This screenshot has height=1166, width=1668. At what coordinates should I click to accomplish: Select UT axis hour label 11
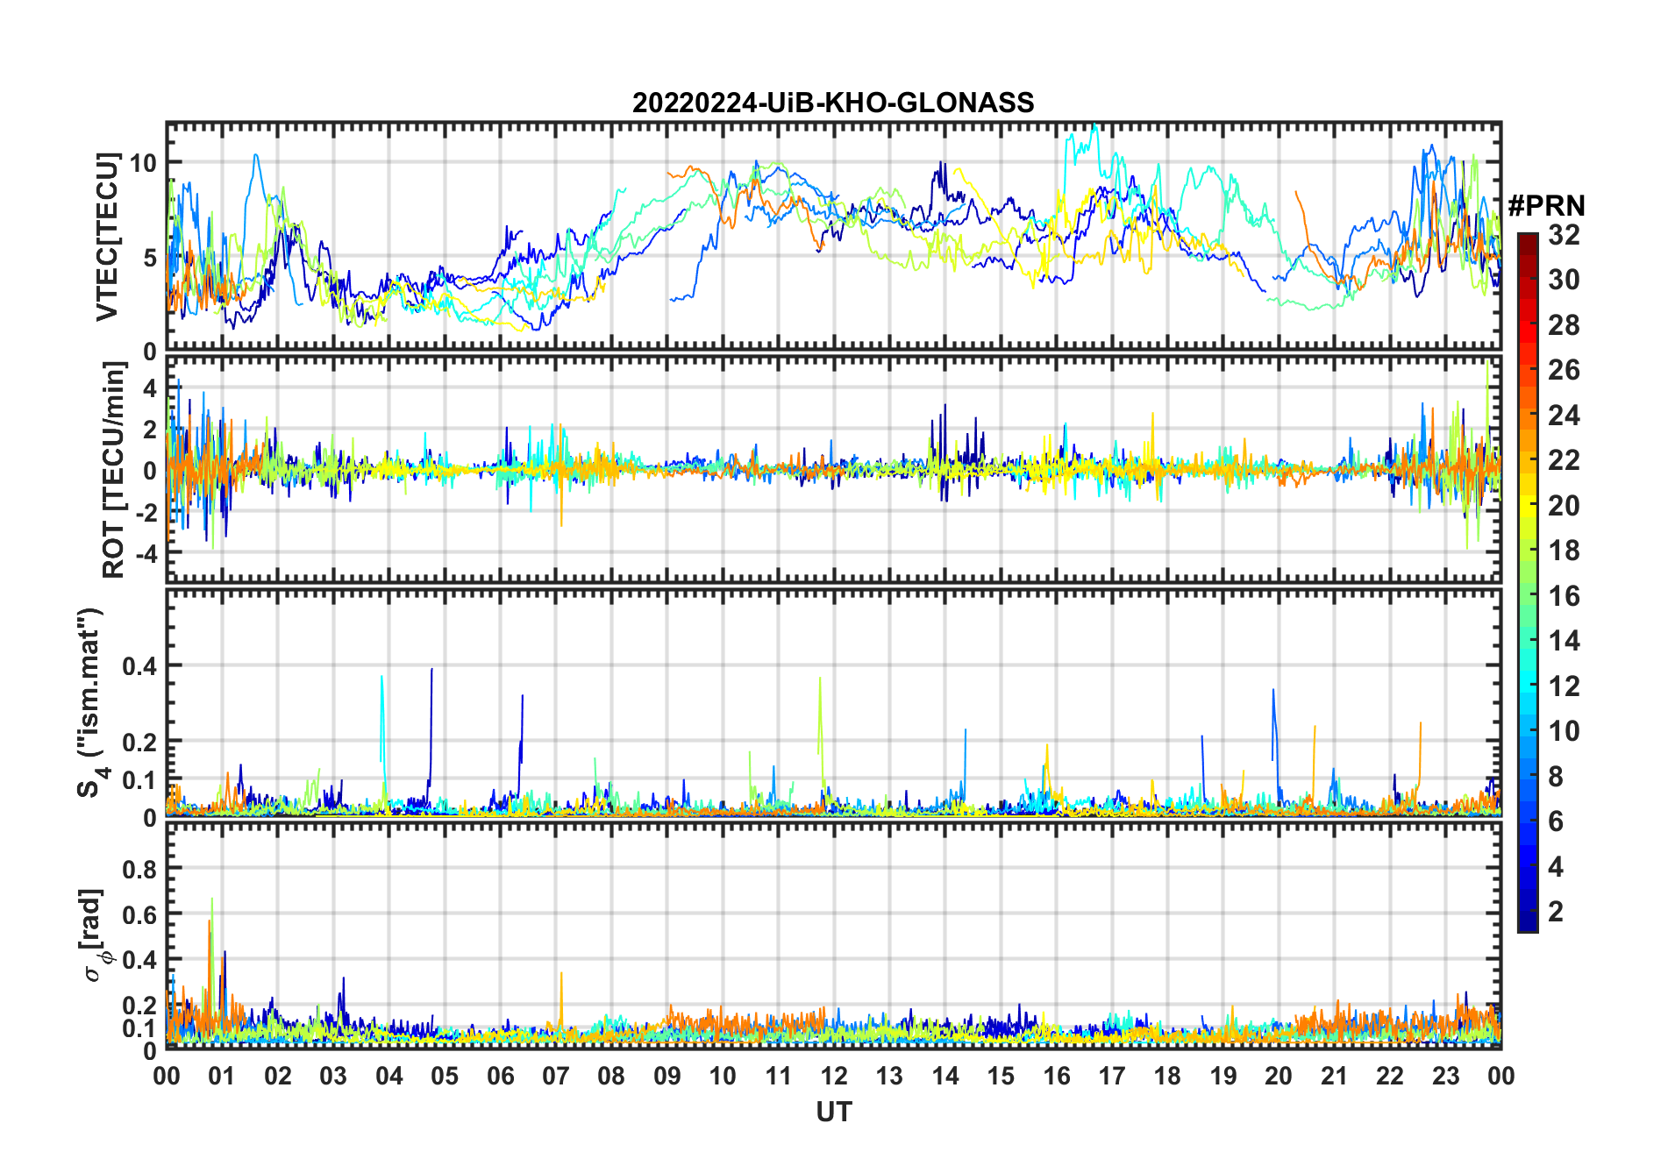click(779, 1076)
